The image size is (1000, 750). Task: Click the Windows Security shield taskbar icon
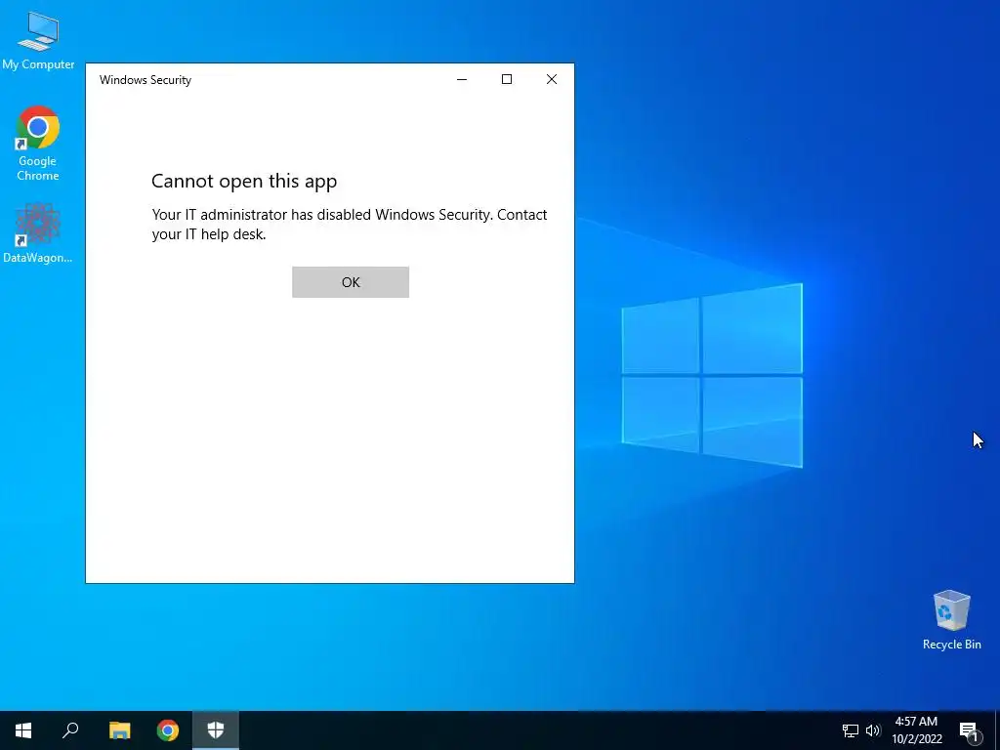(216, 730)
